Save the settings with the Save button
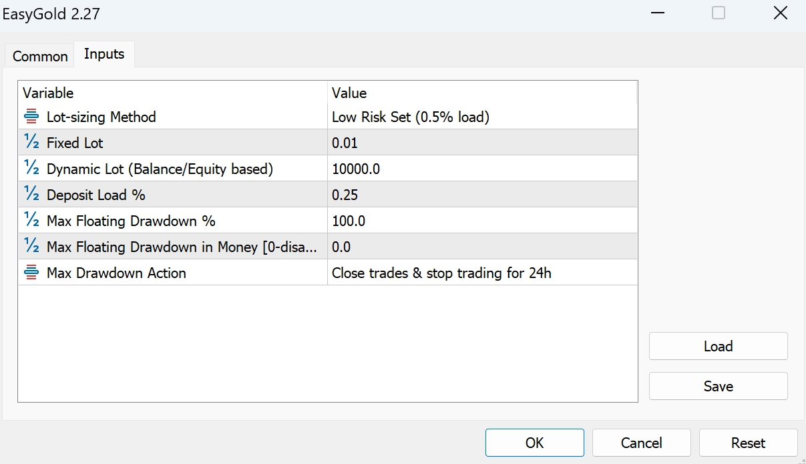806x464 pixels. click(718, 386)
